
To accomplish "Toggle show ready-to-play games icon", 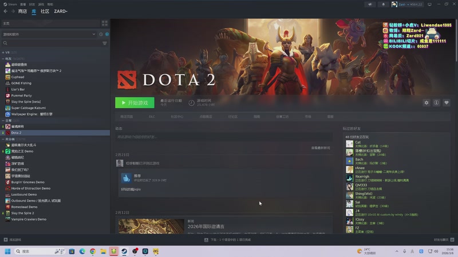I will 107,34.
